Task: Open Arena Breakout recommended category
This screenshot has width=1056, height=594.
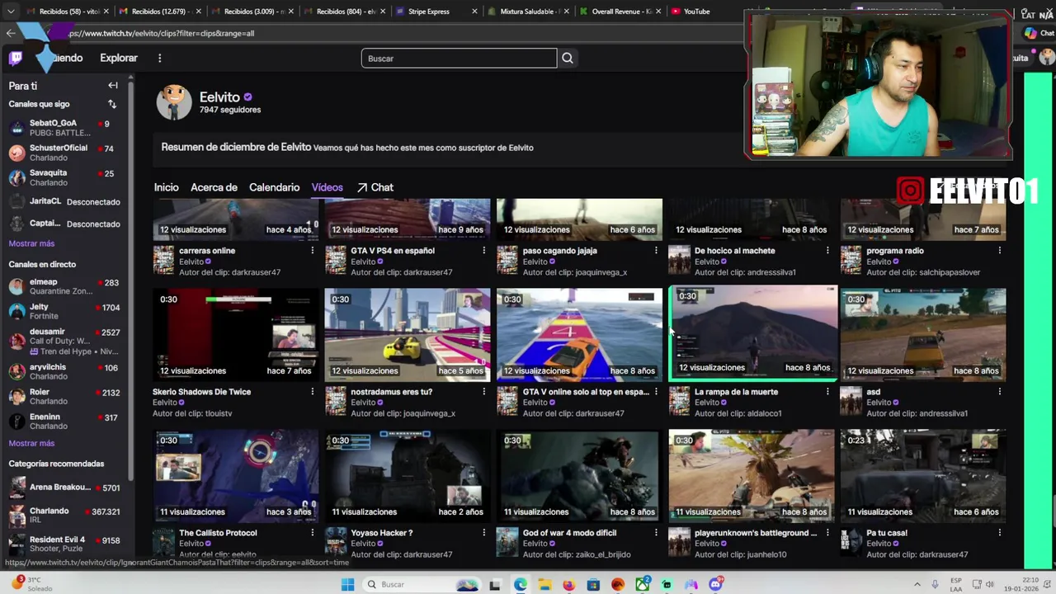Action: coord(64,488)
